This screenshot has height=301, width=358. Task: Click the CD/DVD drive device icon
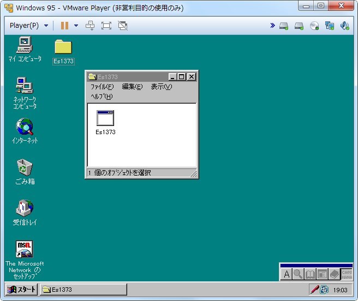click(314, 26)
